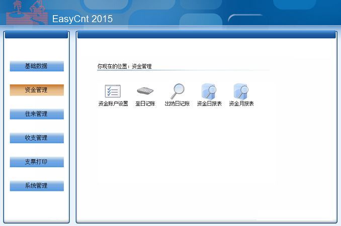The image size is (341, 226).
Task: Click the 资金账户设置 text label
Action: click(x=113, y=104)
